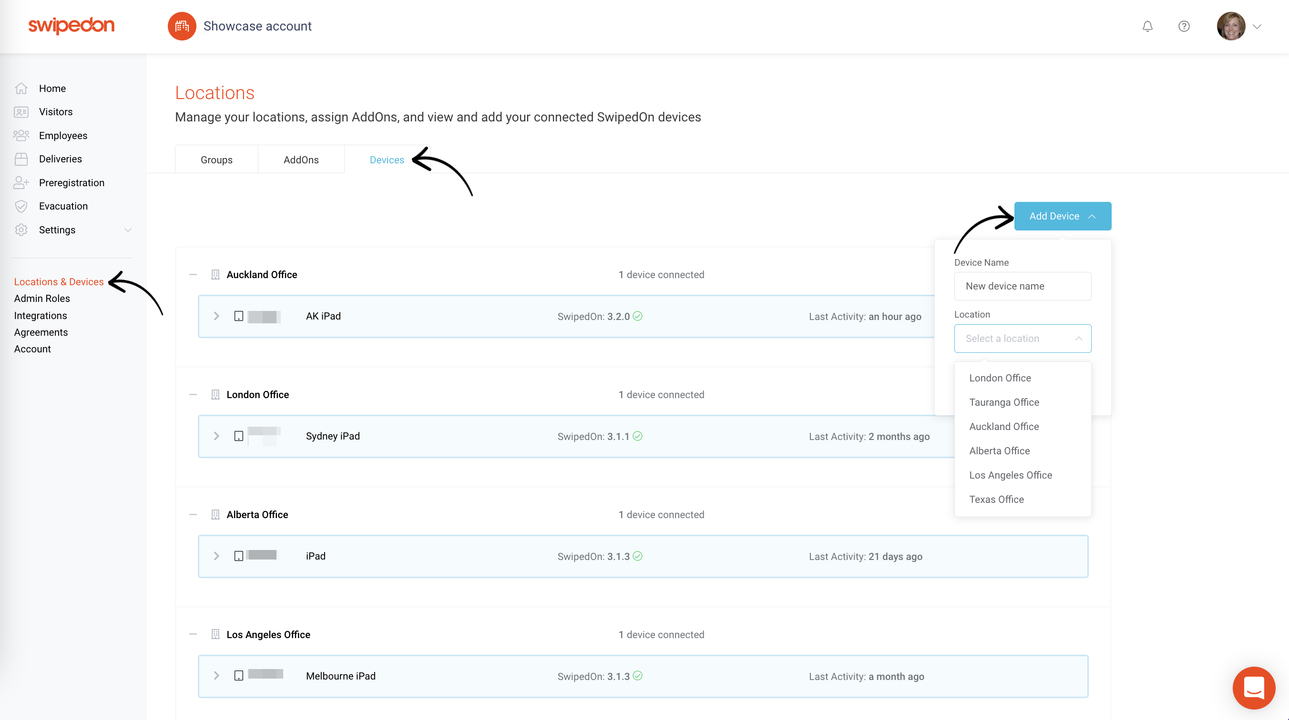Image resolution: width=1289 pixels, height=720 pixels.
Task: Click the version 3.2.0 green checkmark
Action: click(x=637, y=316)
